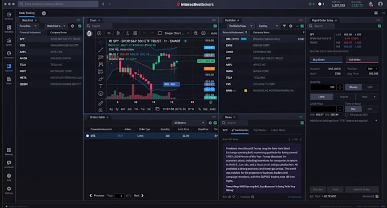Open Quote in the left sidebar
This screenshot has width=387, height=208.
pyautogui.click(x=9, y=42)
